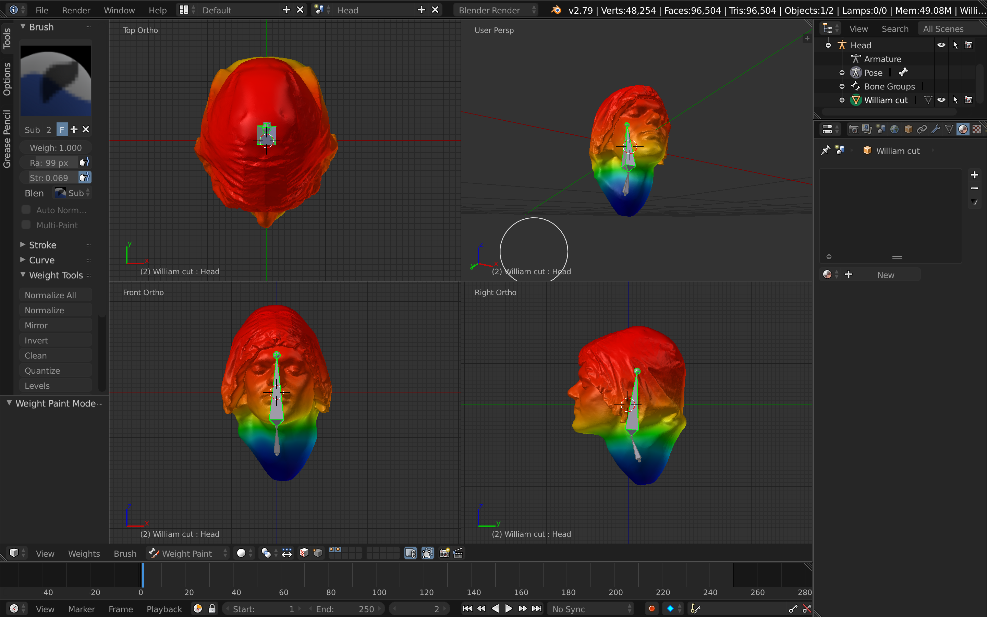Image resolution: width=987 pixels, height=617 pixels.
Task: Open the Scene properties tab
Action: [x=880, y=129]
